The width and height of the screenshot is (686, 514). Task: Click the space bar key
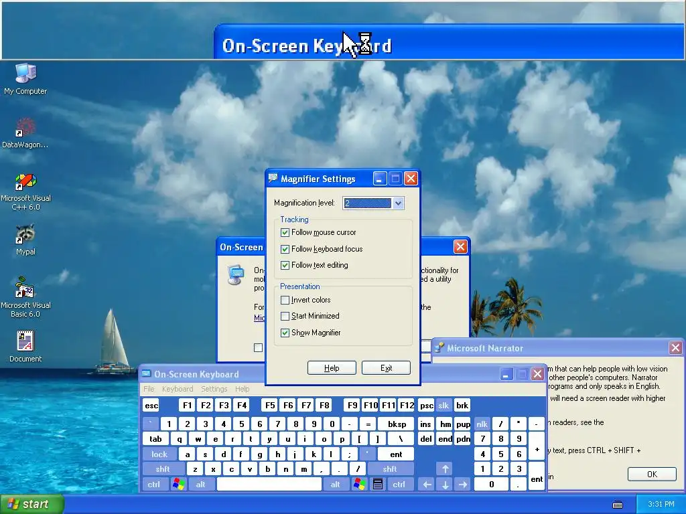(x=269, y=485)
